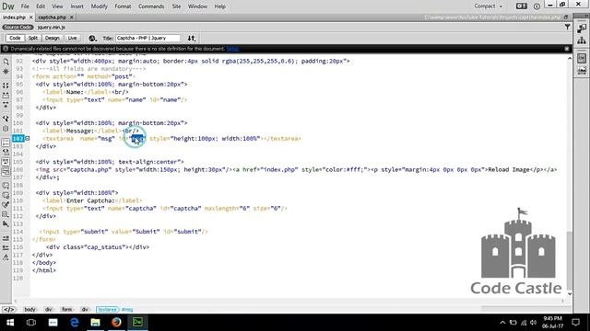This screenshot has width=590, height=331.
Task: Click the Preview in Browser globe icon
Action: click(x=92, y=39)
